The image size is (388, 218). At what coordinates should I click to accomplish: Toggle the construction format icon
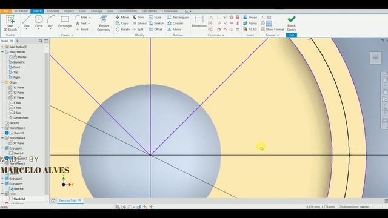coord(263,18)
